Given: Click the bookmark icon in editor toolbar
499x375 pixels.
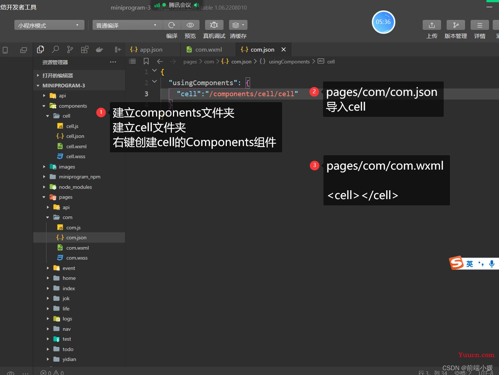Looking at the screenshot, I should click(146, 61).
